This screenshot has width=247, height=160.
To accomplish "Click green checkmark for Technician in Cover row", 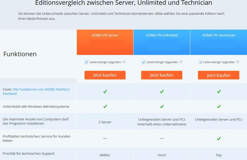I will click(x=219, y=91).
